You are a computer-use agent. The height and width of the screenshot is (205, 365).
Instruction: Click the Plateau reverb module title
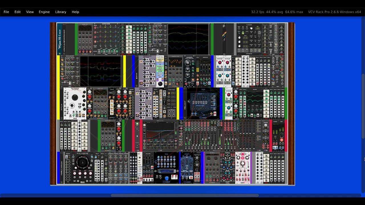(228, 153)
